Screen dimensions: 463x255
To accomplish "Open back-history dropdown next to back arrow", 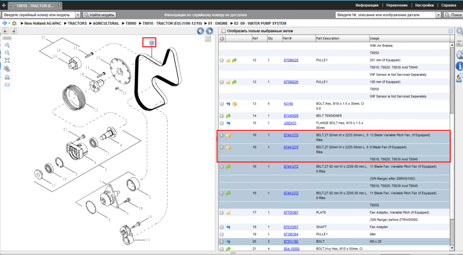I will pyautogui.click(x=9, y=24).
